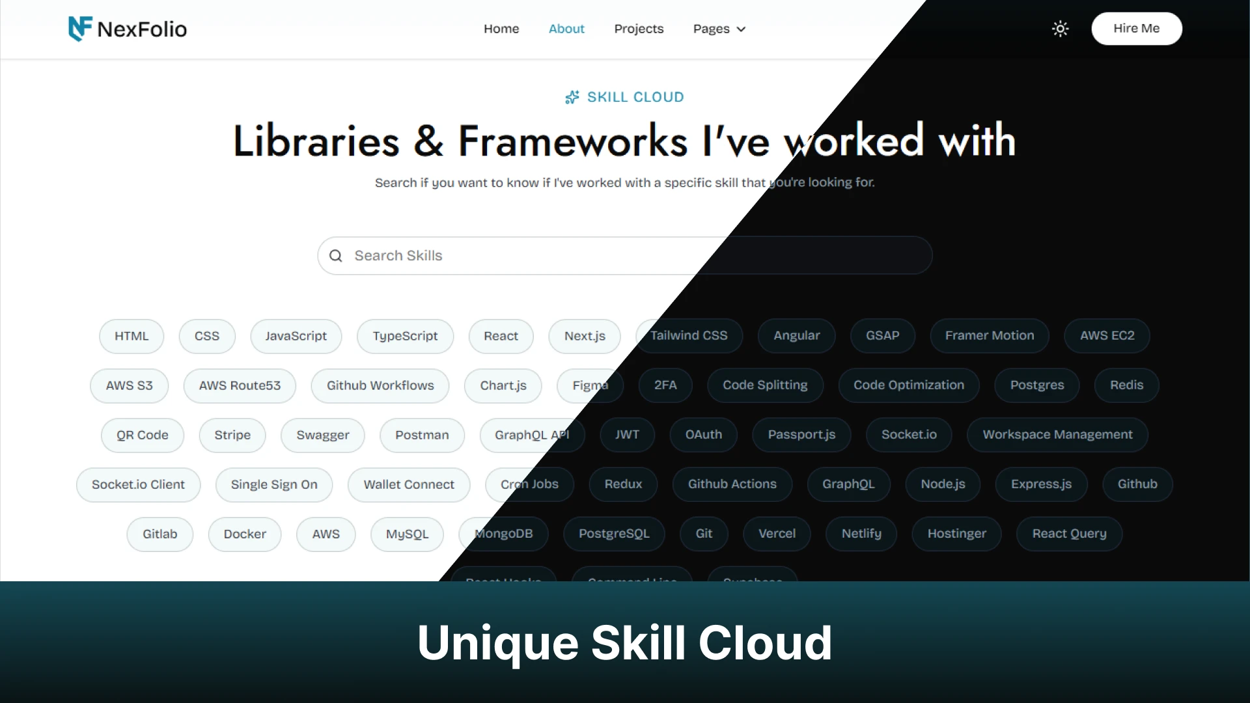Click the Code Optimization pill

point(909,385)
